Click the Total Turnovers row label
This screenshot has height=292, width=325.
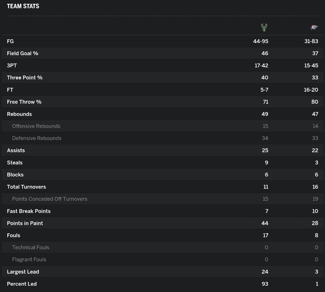coord(26,187)
